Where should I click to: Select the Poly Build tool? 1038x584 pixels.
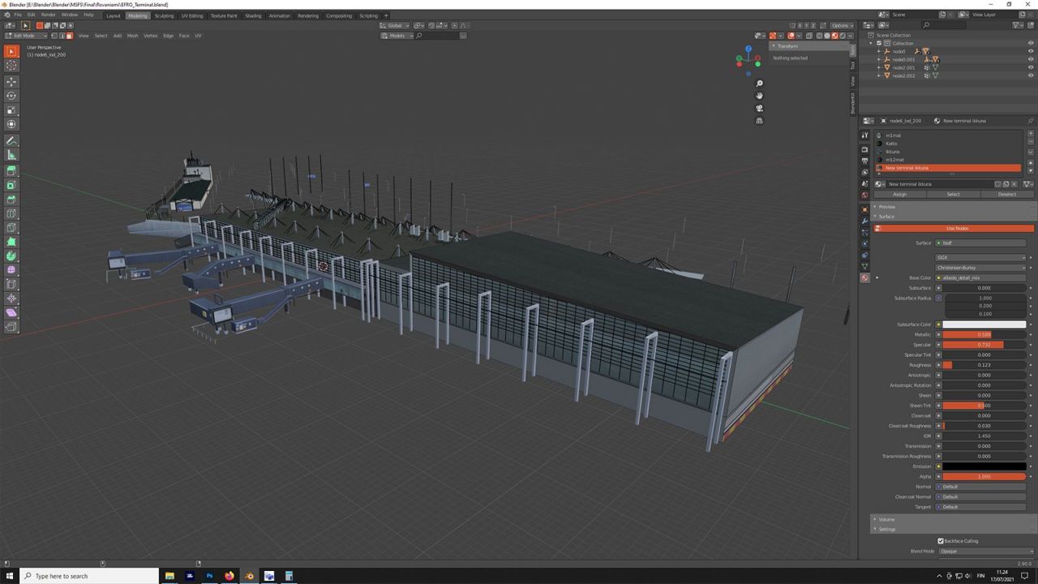(11, 242)
